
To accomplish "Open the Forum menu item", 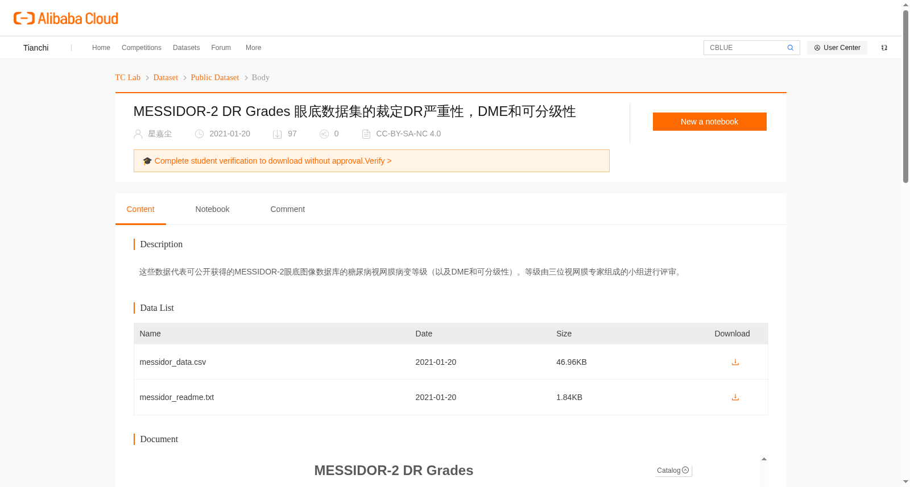I will point(221,48).
